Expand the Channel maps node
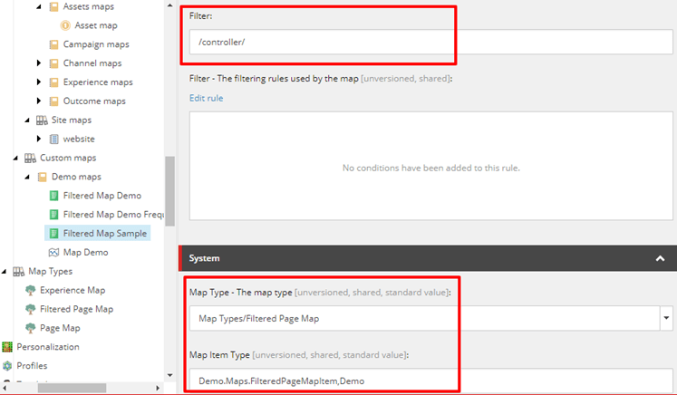 coord(39,63)
